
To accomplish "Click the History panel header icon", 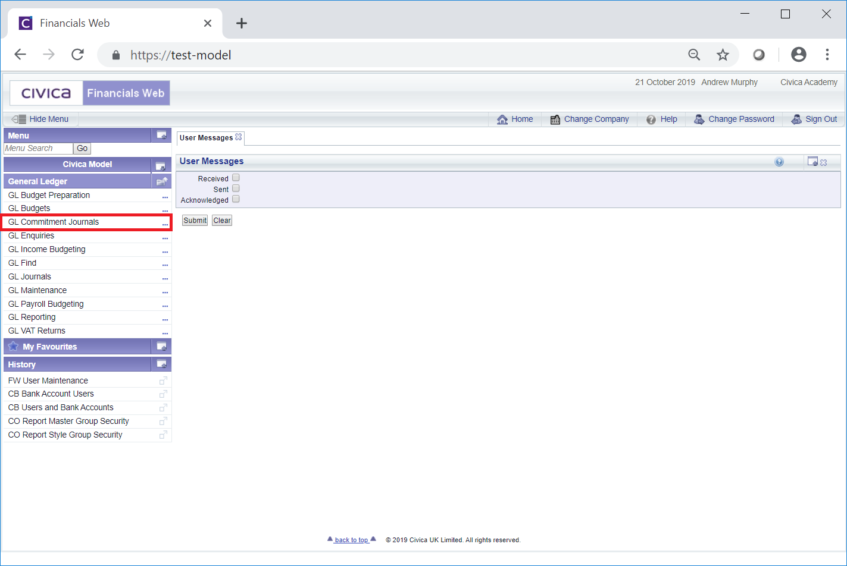I will 161,364.
